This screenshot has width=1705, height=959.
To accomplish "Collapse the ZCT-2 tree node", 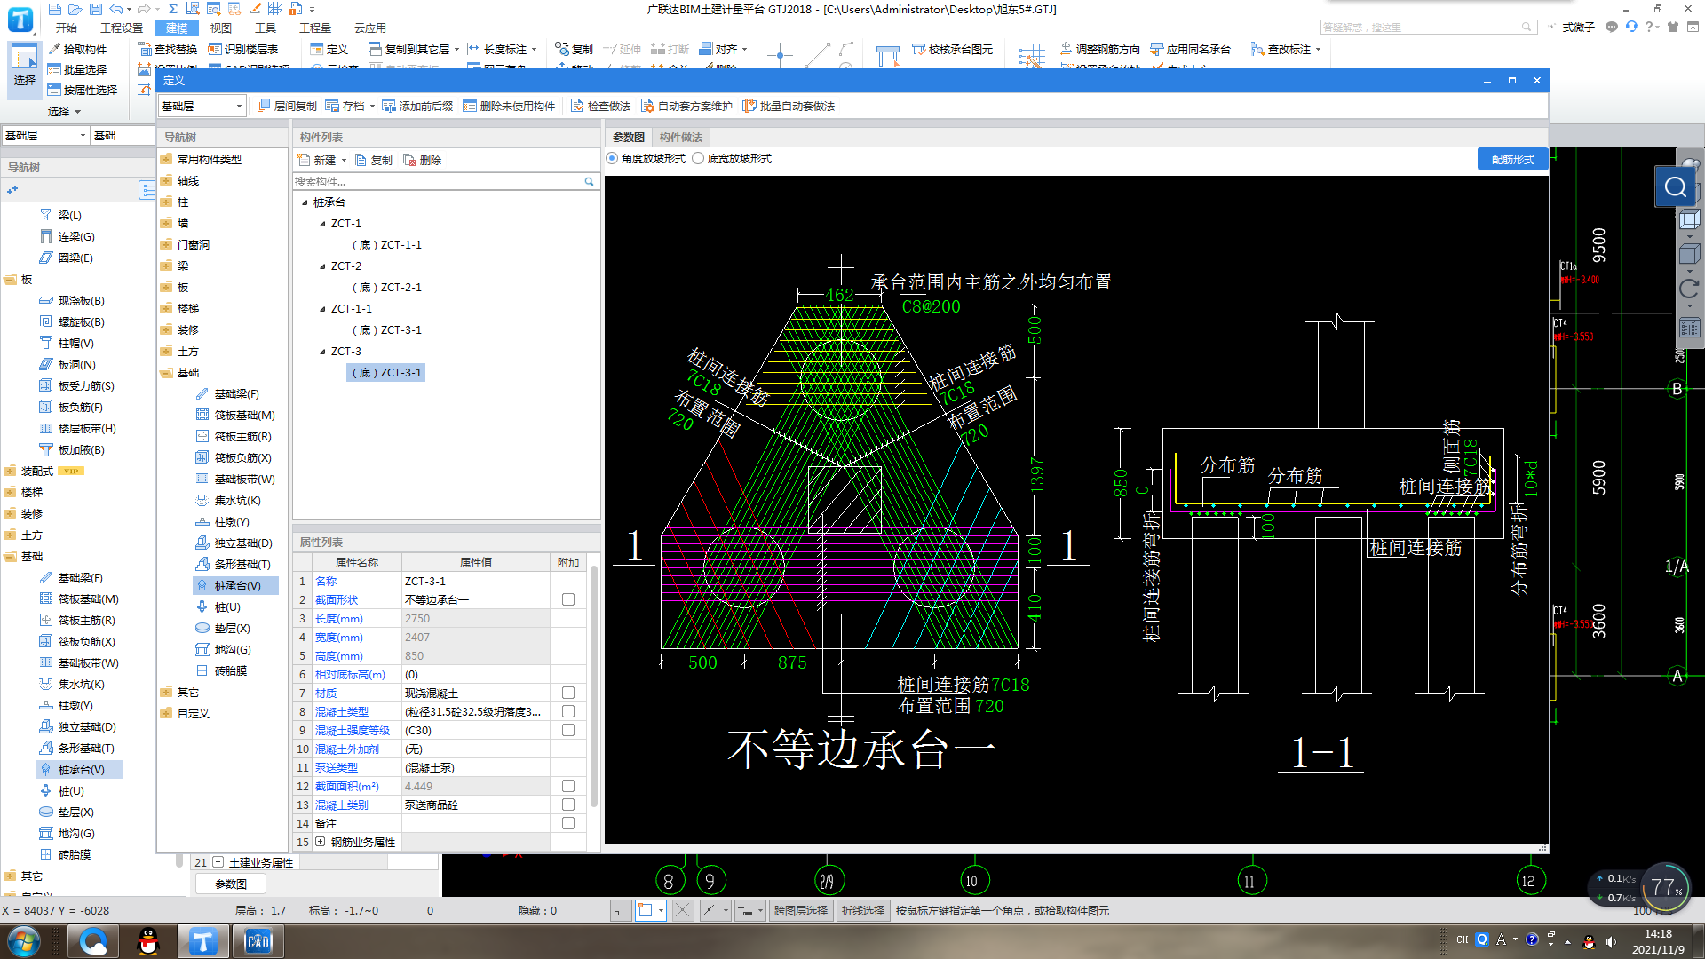I will [322, 266].
